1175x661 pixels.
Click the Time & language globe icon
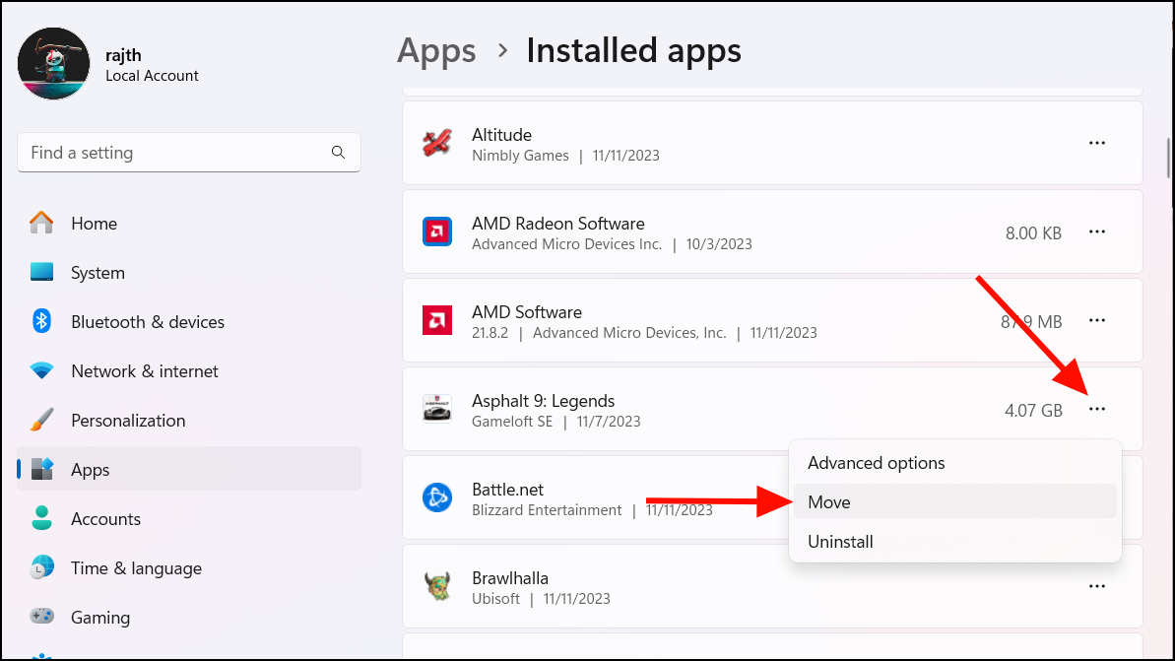(42, 567)
